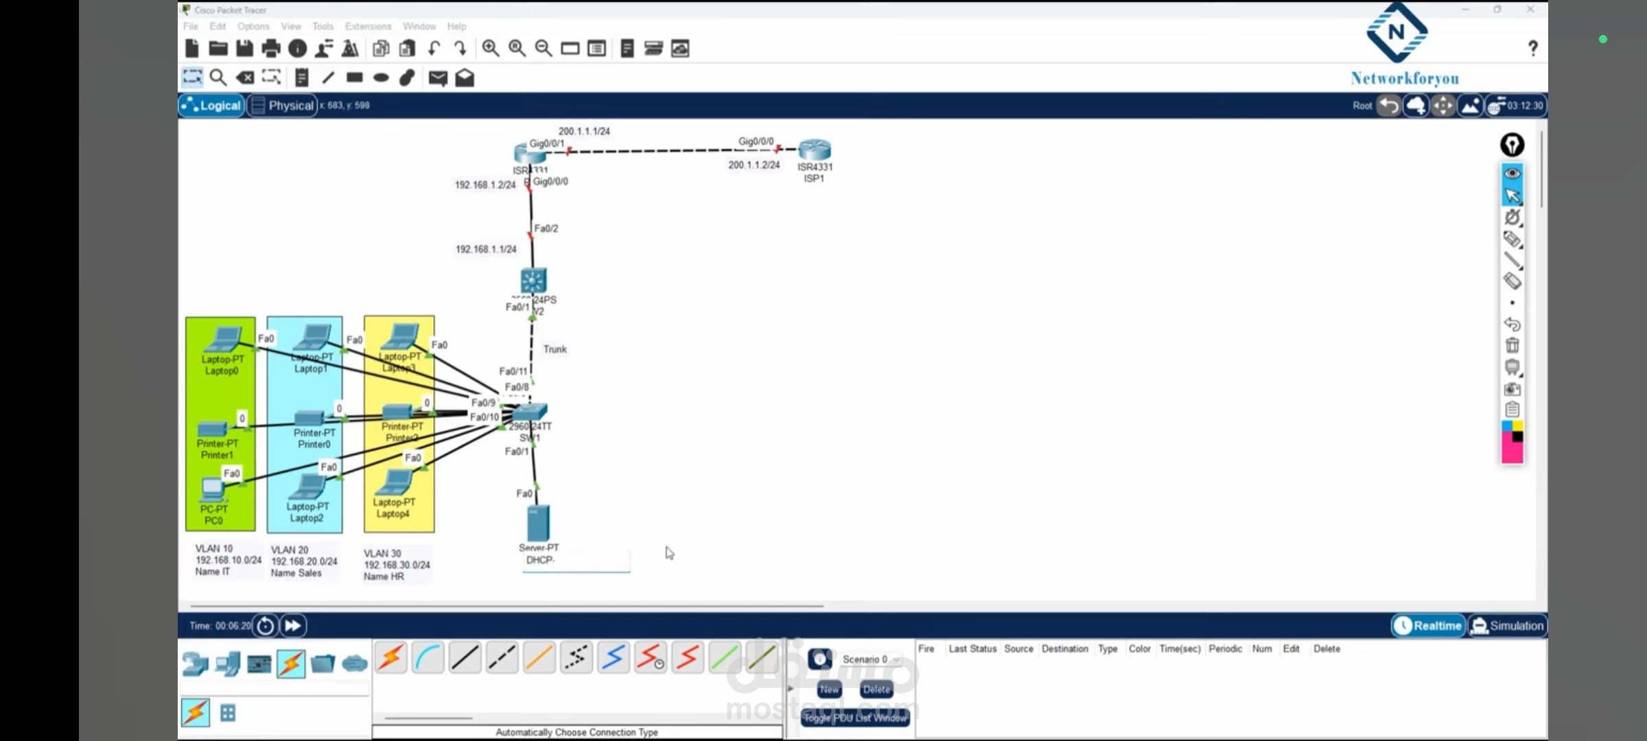Viewport: 1647px width, 741px height.
Task: Click the workspace horizontal scrollbar
Action: pos(506,606)
